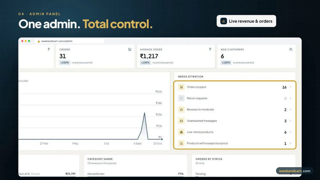Click the Average Order value ₹1,217
The image size is (320, 180).
(149, 56)
